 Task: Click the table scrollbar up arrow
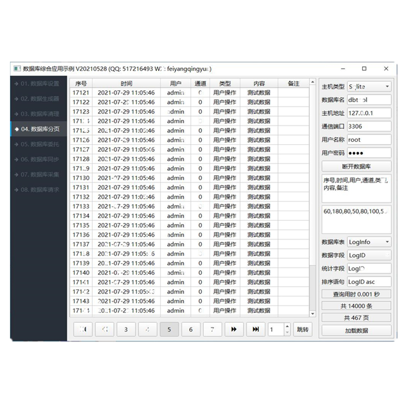[x=313, y=83]
